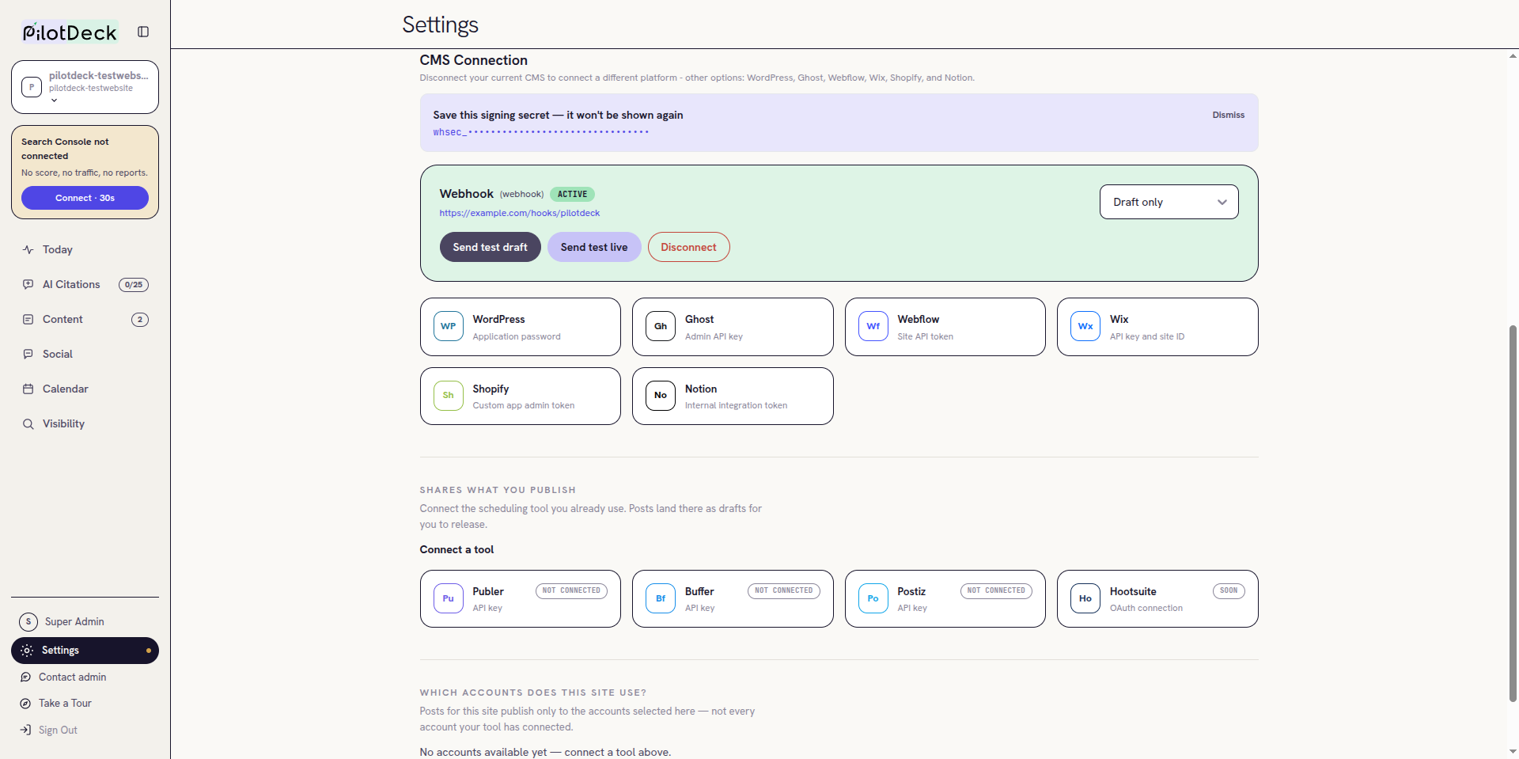
Task: Dismiss the signing secret notice
Action: [x=1228, y=115]
